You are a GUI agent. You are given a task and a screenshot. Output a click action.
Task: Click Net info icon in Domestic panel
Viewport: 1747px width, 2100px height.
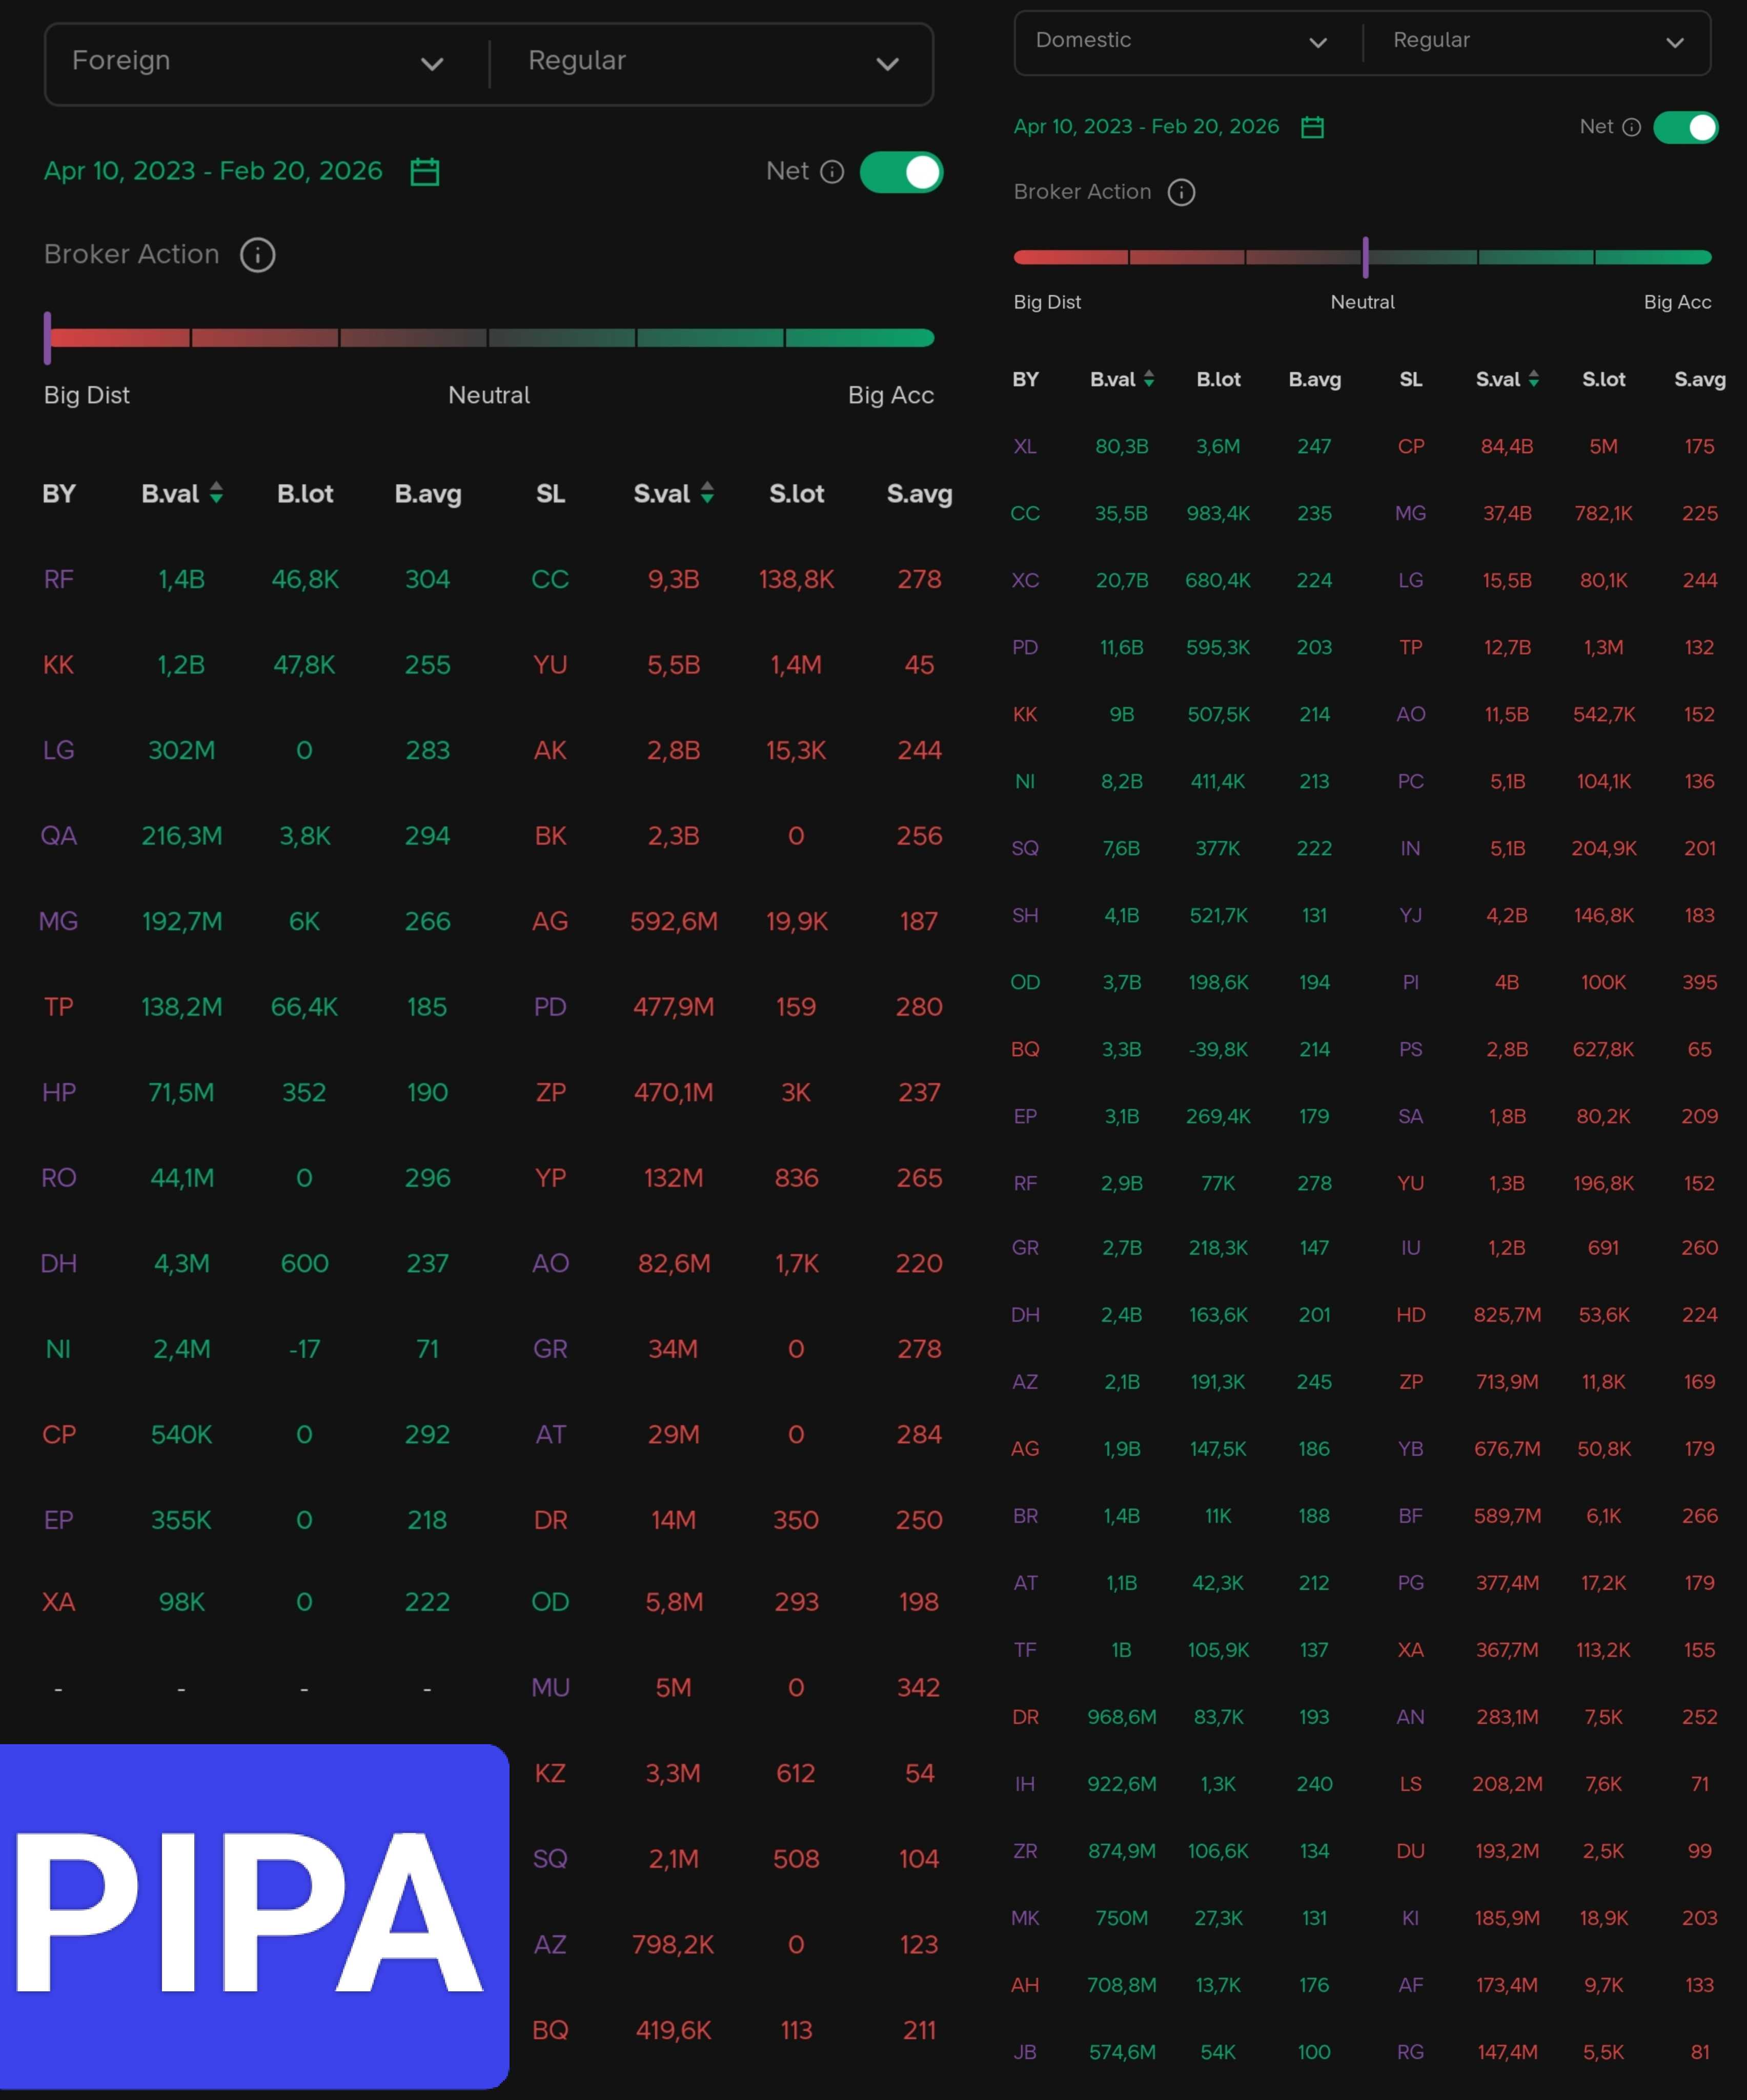[1631, 127]
